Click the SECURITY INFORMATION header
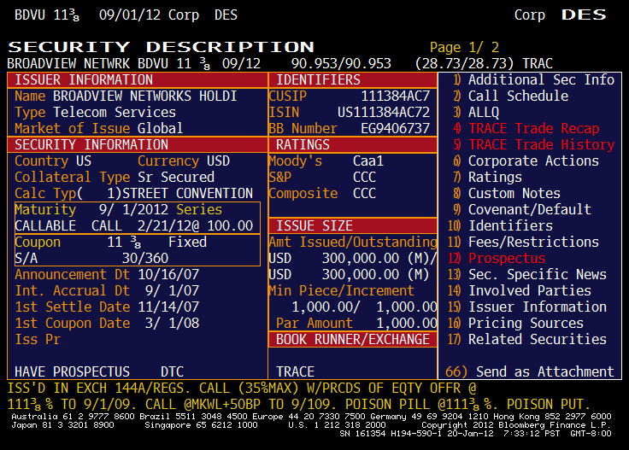This screenshot has width=629, height=450. pos(138,144)
